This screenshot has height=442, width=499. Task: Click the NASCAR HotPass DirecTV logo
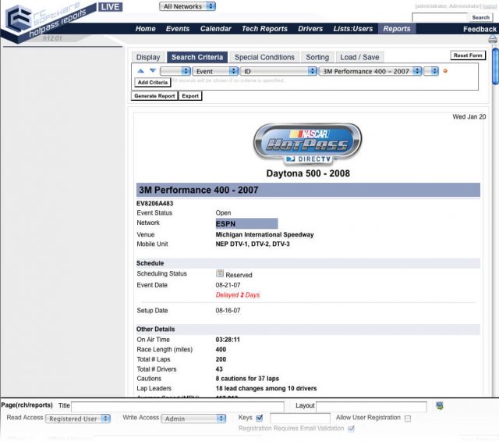coord(308,144)
